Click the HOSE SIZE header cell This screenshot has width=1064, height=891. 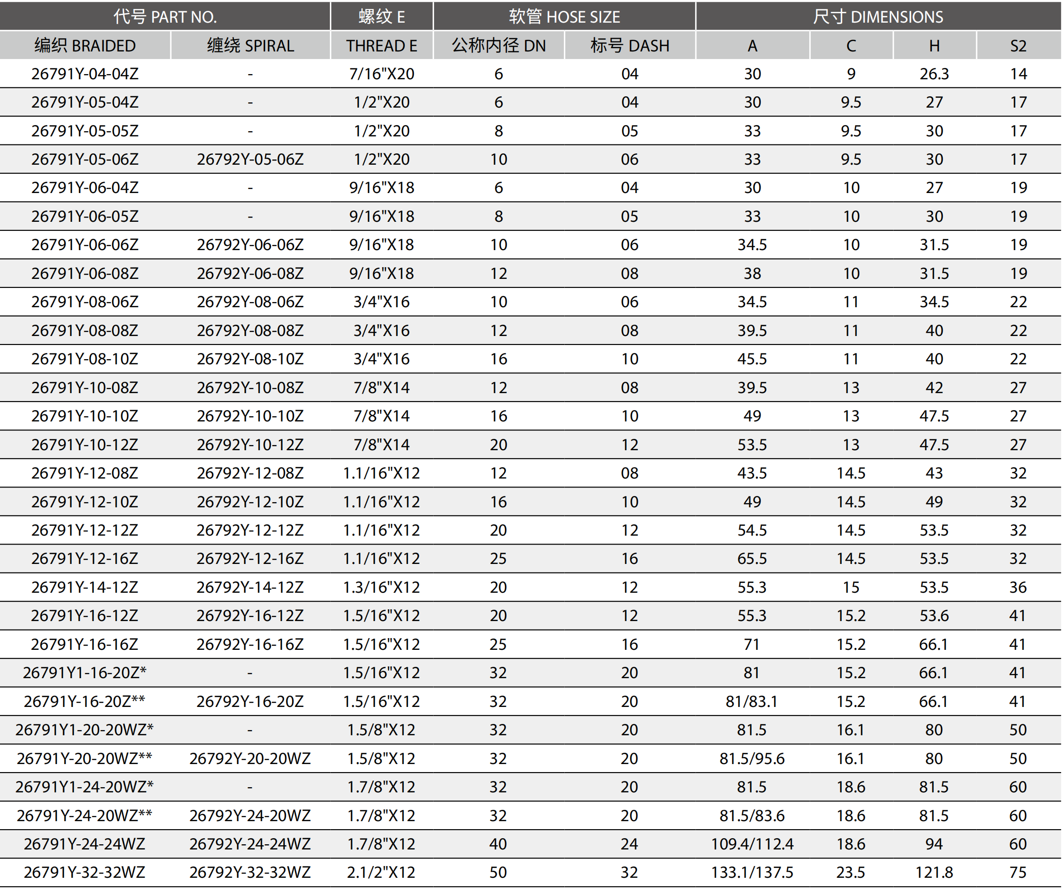pos(564,17)
